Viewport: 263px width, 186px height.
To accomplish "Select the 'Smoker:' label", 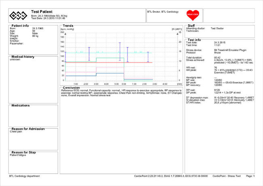I will click(x=15, y=41).
